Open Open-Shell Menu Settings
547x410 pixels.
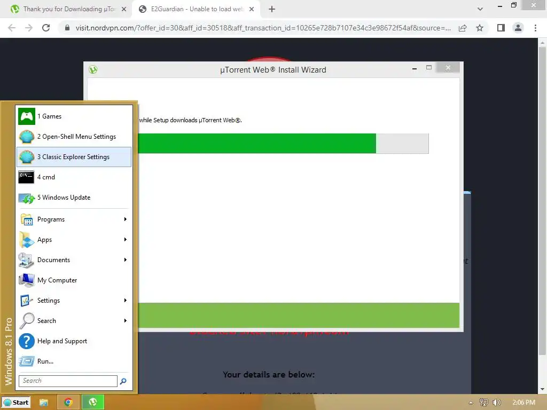tap(74, 137)
